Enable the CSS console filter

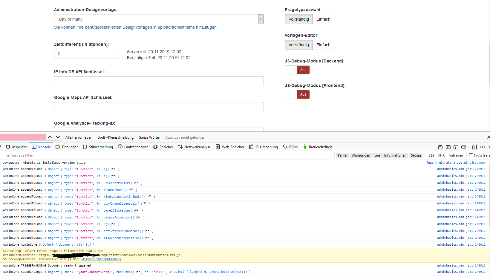point(431,155)
